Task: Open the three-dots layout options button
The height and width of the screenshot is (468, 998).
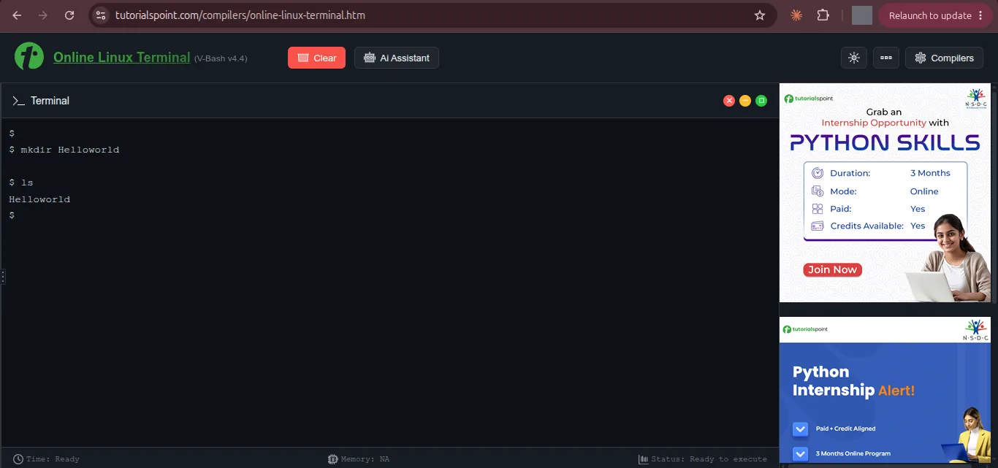Action: click(886, 58)
